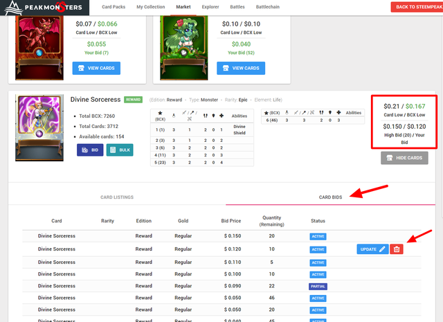Image resolution: width=443 pixels, height=322 pixels.
Task: Click Back to SteemPeak button
Action: tap(417, 7)
